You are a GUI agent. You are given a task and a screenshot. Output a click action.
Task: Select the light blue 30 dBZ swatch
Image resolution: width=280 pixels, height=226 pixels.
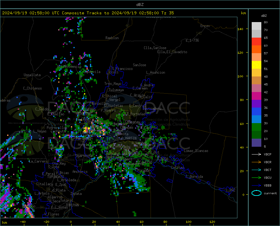256,119
